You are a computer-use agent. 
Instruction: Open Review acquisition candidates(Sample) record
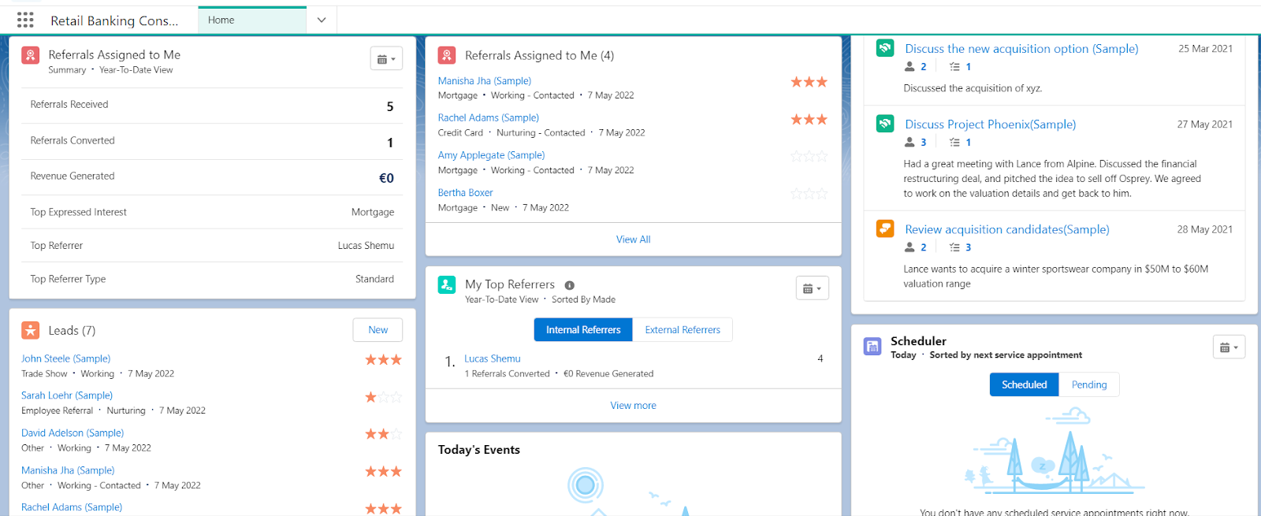pos(1006,229)
